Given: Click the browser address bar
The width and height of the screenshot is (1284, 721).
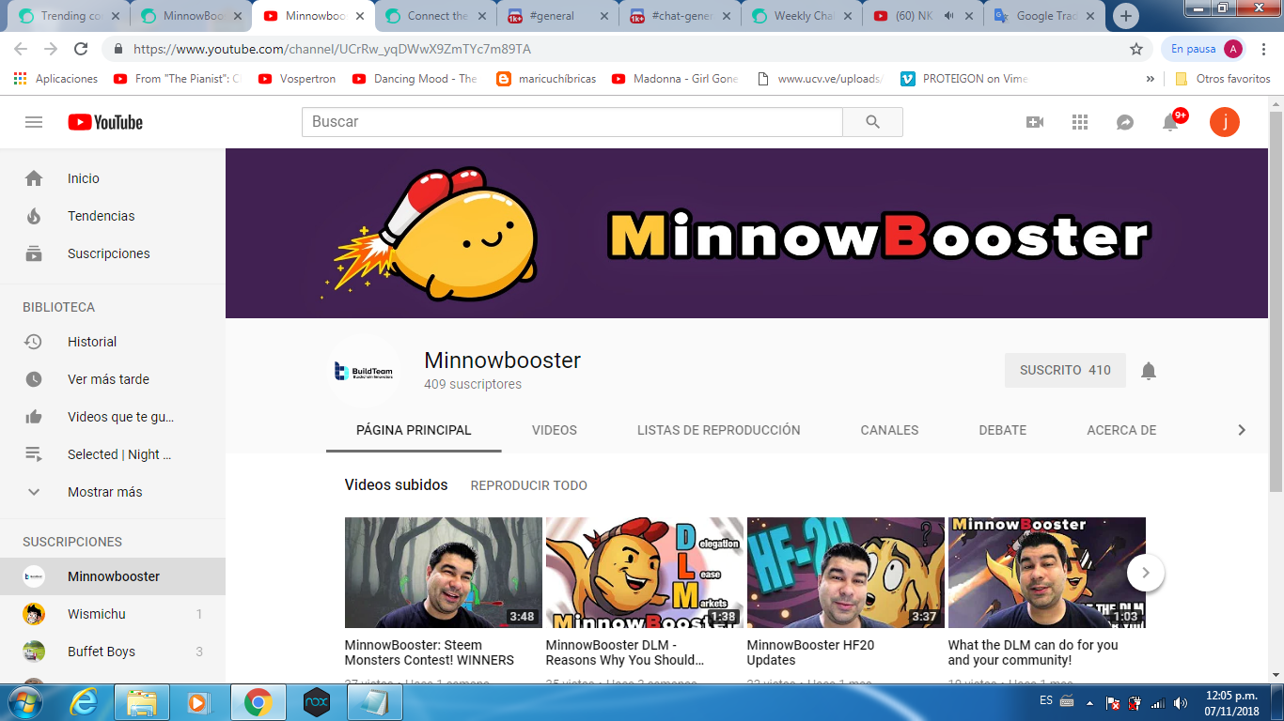Looking at the screenshot, I should 620,49.
